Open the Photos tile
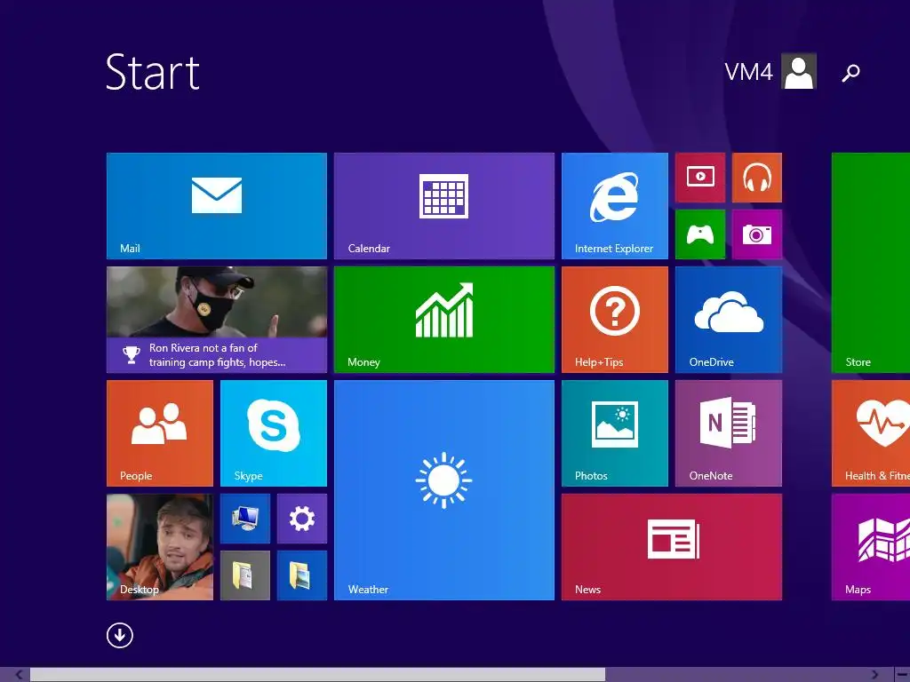 [615, 433]
